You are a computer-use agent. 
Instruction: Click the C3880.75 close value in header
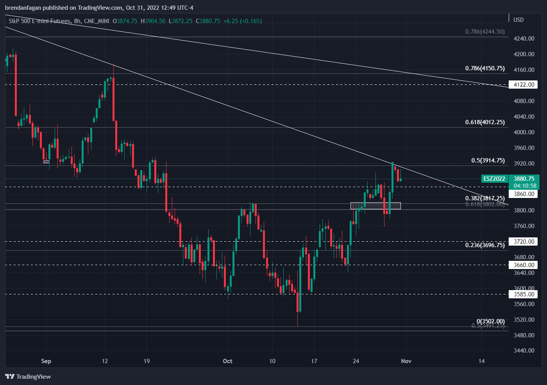[208, 21]
